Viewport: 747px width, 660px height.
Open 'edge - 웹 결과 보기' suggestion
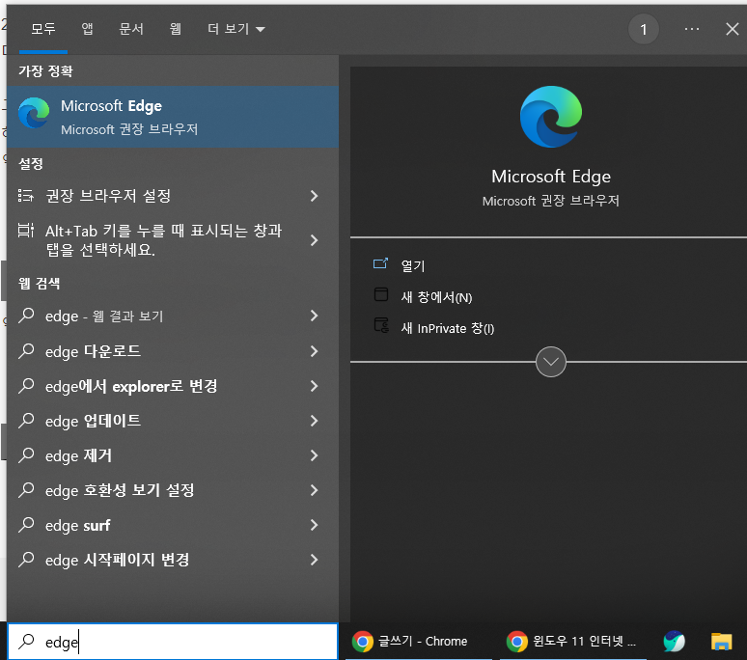click(173, 316)
